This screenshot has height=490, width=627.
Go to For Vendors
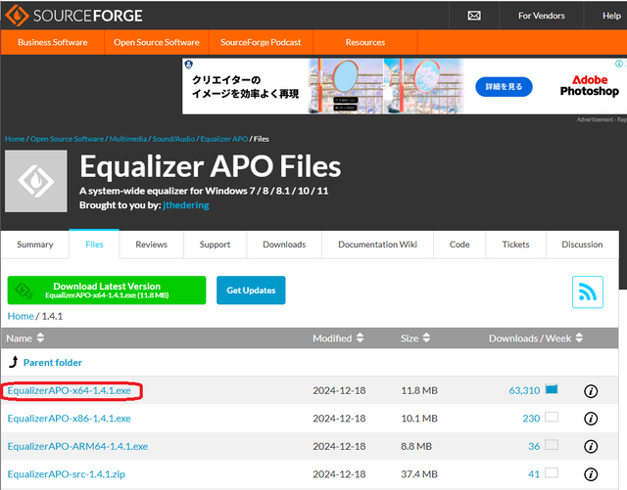pyautogui.click(x=542, y=16)
